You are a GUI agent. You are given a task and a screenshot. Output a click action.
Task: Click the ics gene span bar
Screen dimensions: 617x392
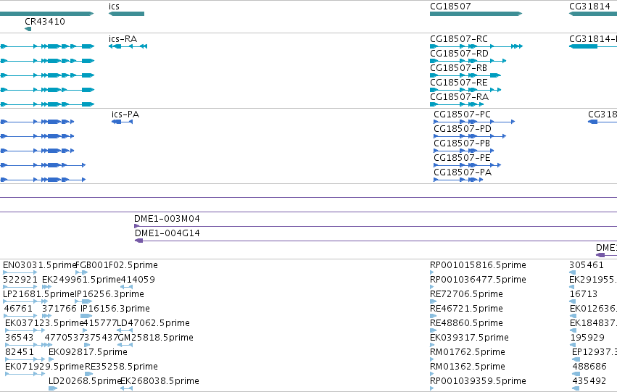[x=126, y=14]
